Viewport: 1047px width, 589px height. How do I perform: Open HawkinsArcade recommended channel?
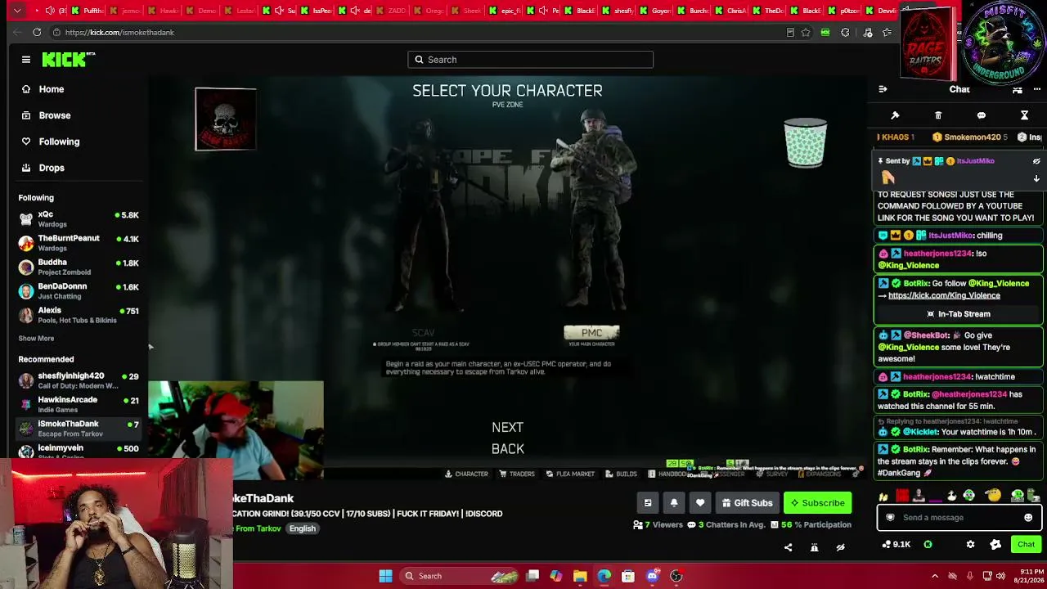pos(79,404)
